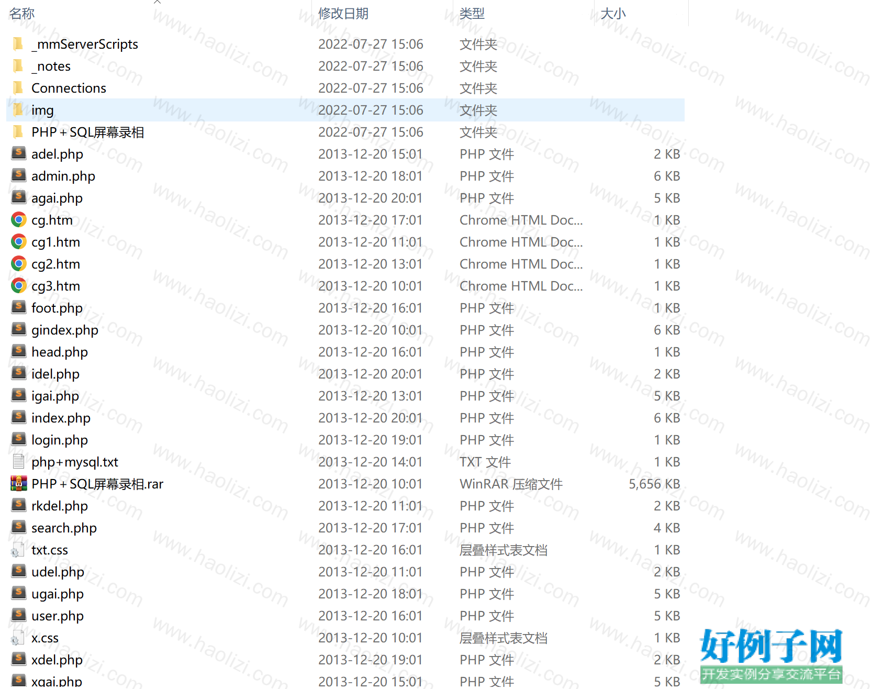The width and height of the screenshot is (872, 689).
Task: Select the ugai.php file name
Action: click(x=58, y=594)
